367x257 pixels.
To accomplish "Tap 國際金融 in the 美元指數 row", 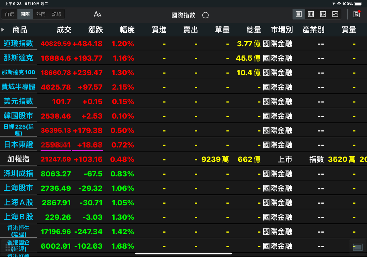I will (278, 102).
